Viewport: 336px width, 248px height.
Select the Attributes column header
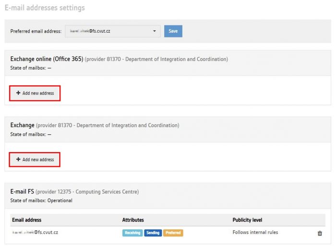coord(133,220)
